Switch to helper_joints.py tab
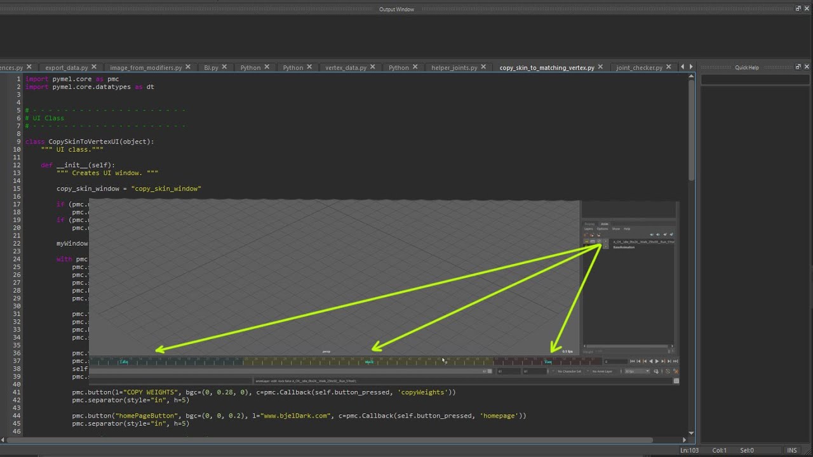 (454, 67)
